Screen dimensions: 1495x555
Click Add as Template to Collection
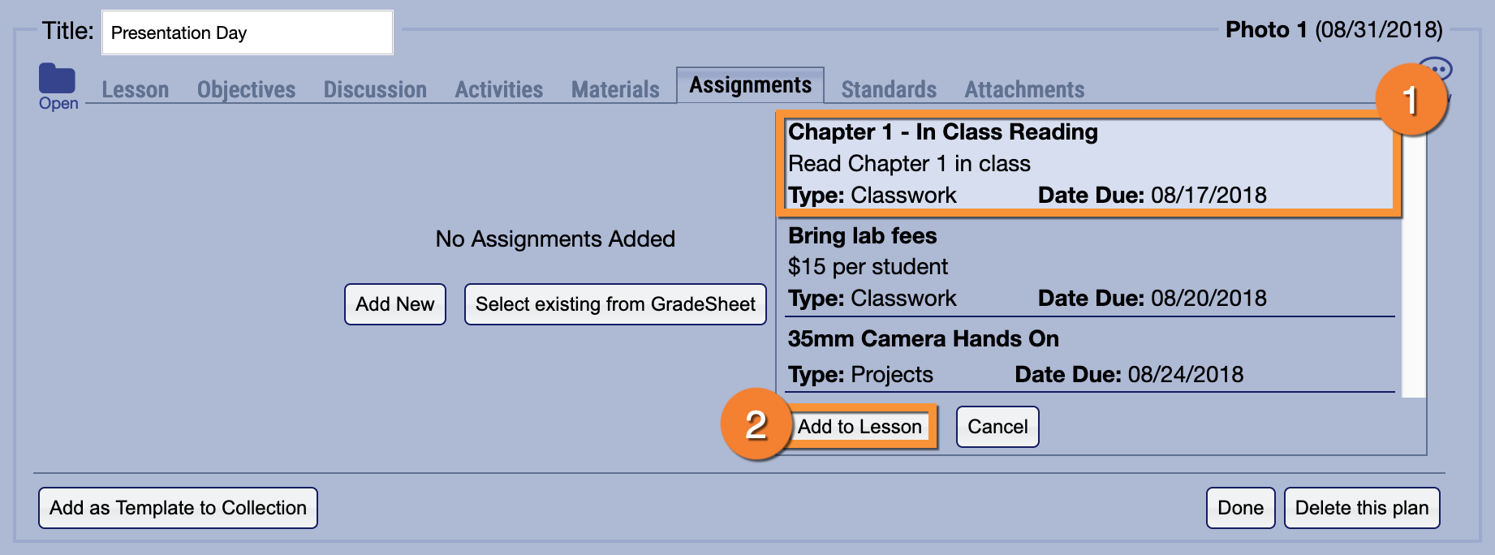(178, 508)
